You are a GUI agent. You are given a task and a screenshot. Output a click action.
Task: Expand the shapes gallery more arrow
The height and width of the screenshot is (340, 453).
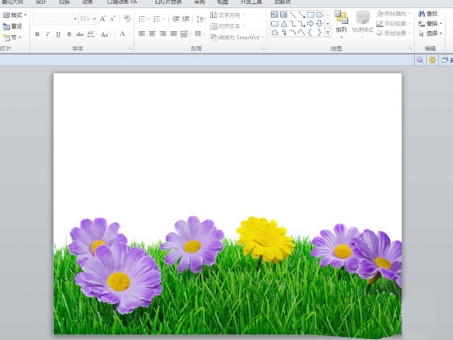point(327,32)
